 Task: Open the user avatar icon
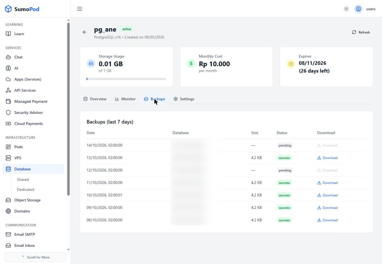pos(358,9)
